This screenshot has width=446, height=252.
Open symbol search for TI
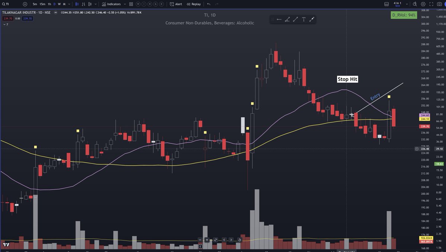pos(6,4)
